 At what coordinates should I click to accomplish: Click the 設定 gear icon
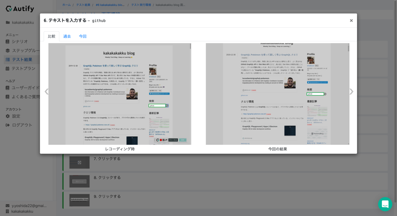pos(8,116)
